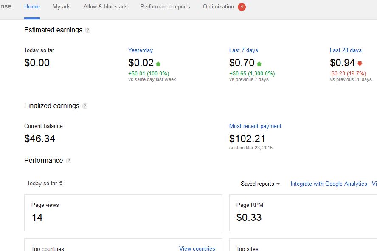
Task: Click the Estimated earnings help icon
Action: [x=88, y=30]
